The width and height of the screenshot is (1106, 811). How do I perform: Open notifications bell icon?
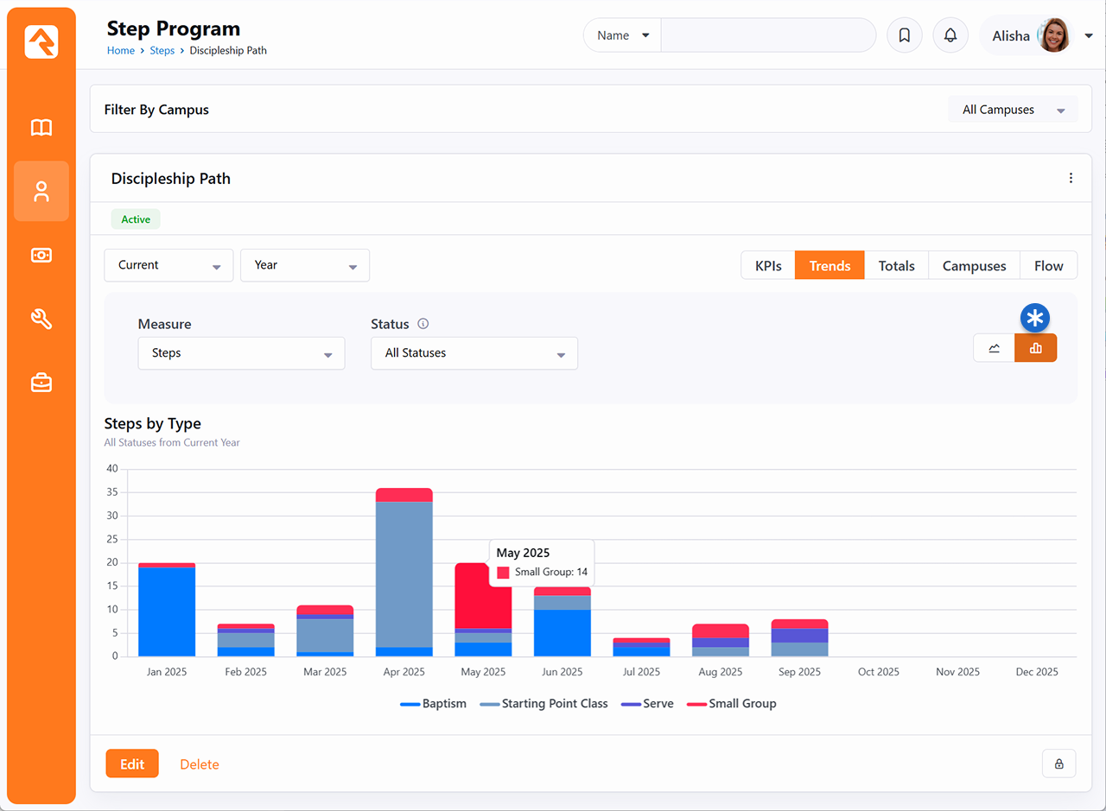point(950,35)
